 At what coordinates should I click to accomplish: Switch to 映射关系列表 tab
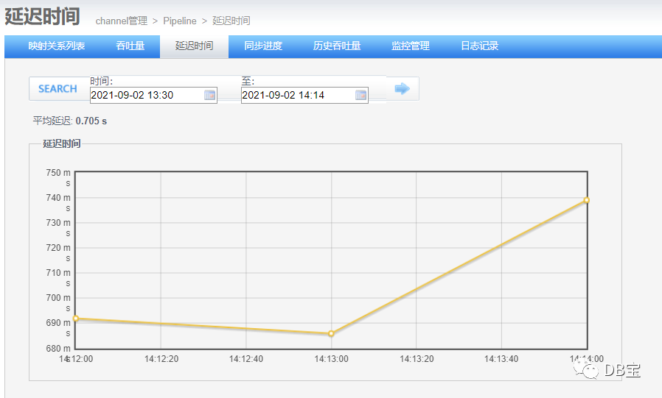tap(57, 46)
